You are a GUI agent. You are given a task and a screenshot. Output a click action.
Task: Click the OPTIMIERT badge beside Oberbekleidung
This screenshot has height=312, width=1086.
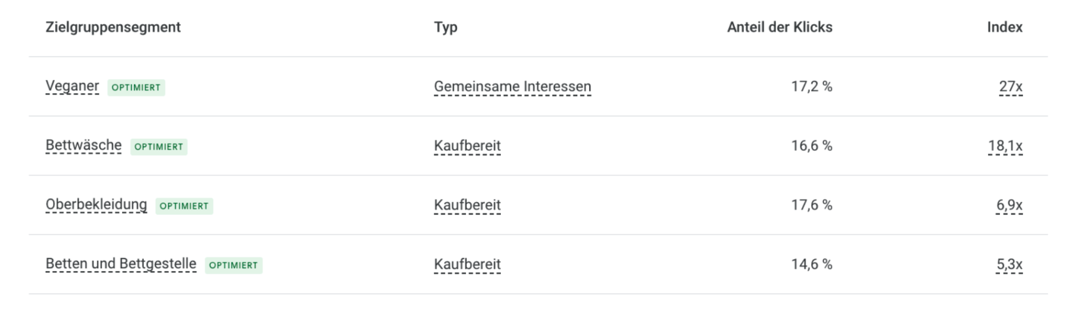click(184, 206)
